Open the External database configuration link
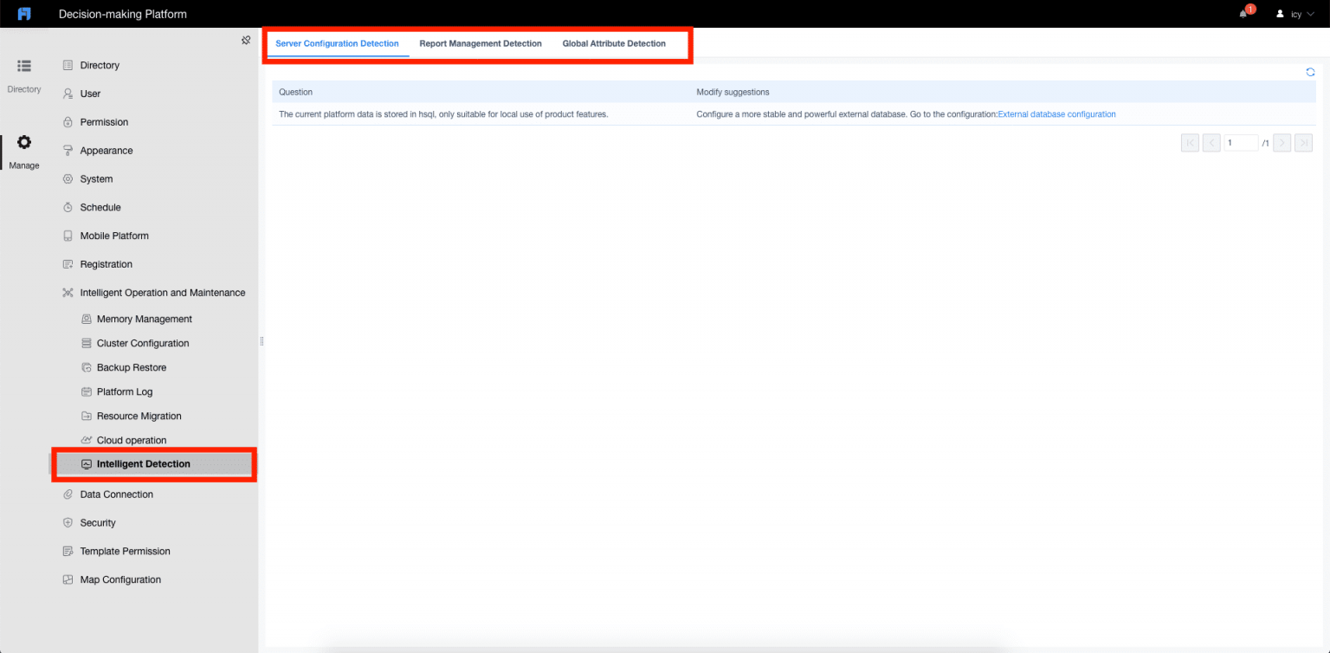This screenshot has width=1330, height=653. 1056,113
